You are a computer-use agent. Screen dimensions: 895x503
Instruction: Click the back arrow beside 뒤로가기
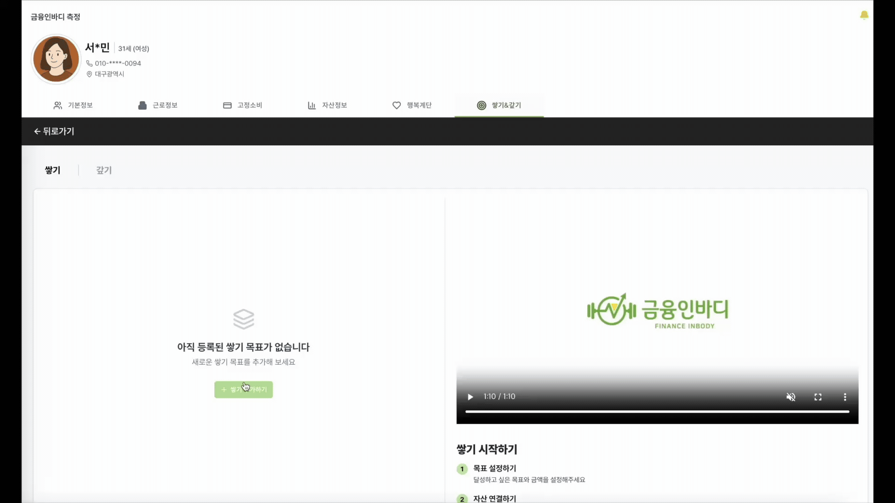click(x=37, y=131)
